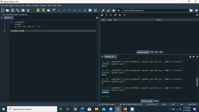
Task: Switch to the History tab
Action: [x=156, y=101]
